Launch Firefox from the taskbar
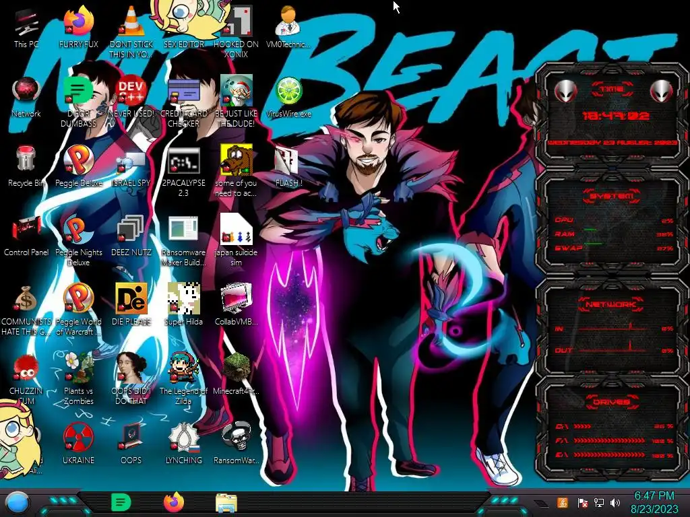This screenshot has width=690, height=517. coord(174,502)
